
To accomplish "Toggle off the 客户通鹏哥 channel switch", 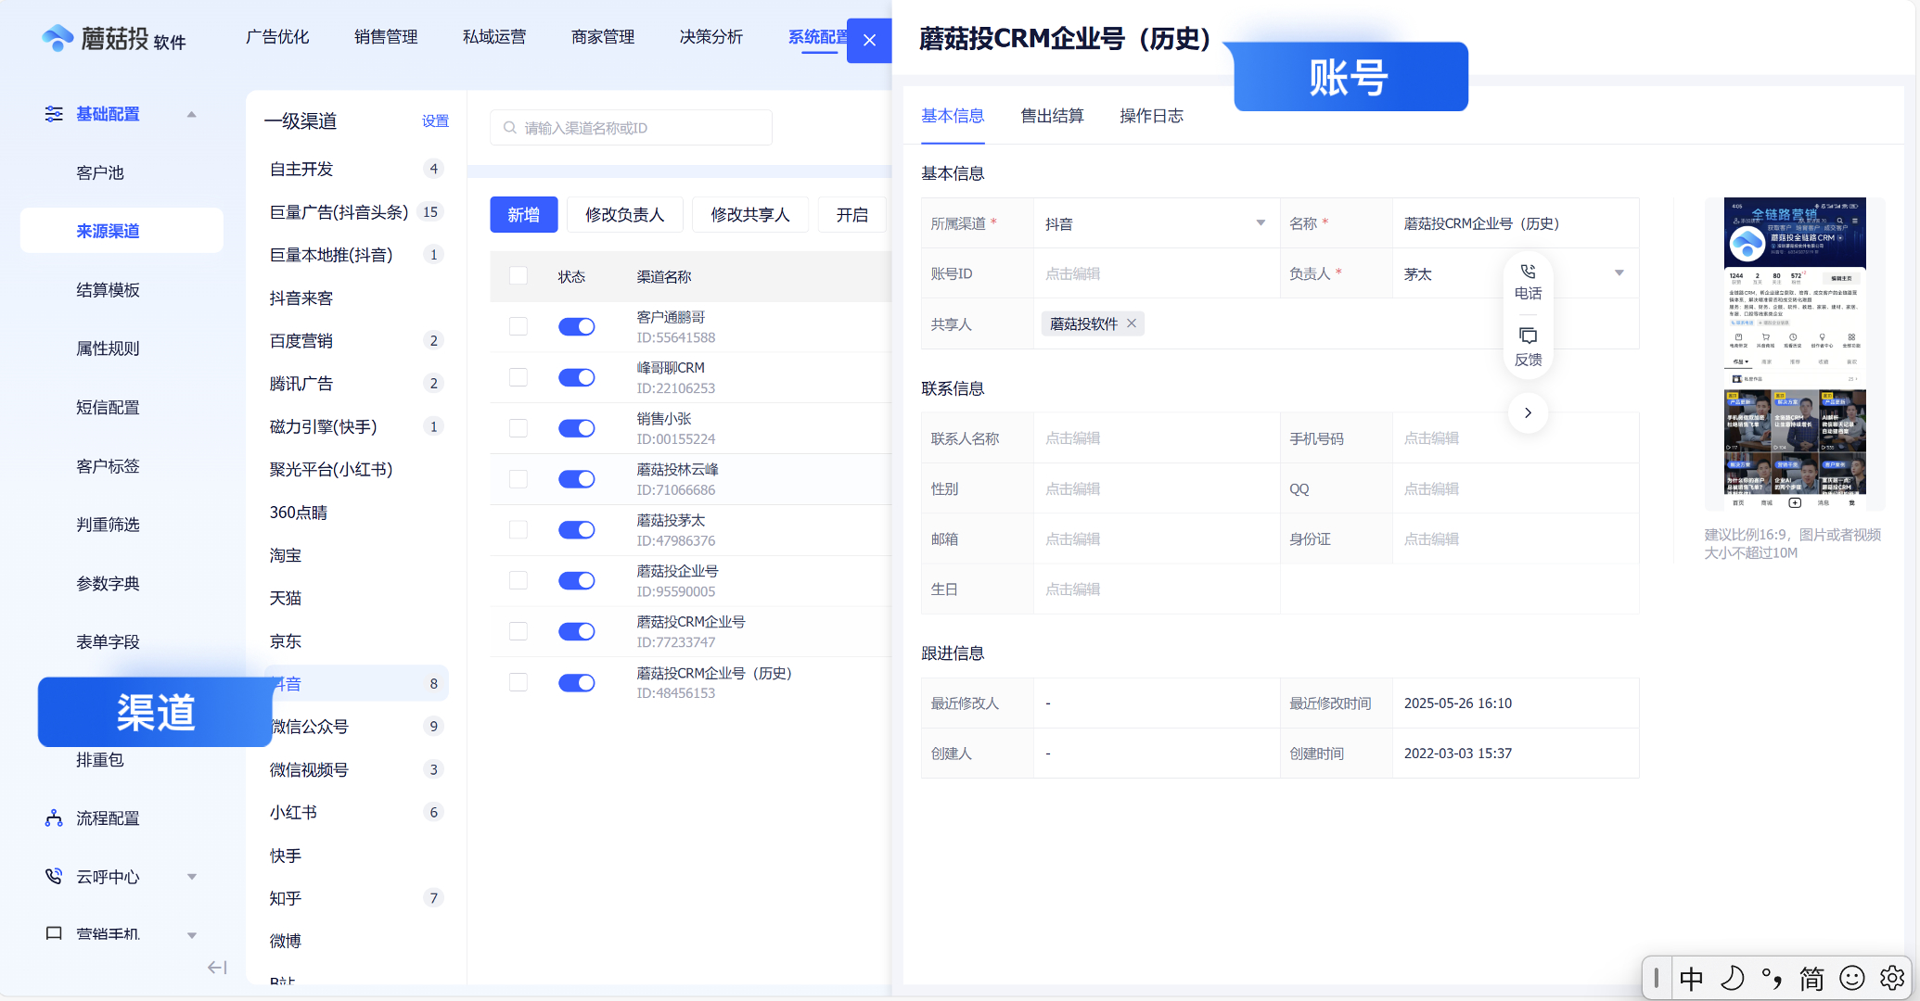I will pyautogui.click(x=576, y=326).
